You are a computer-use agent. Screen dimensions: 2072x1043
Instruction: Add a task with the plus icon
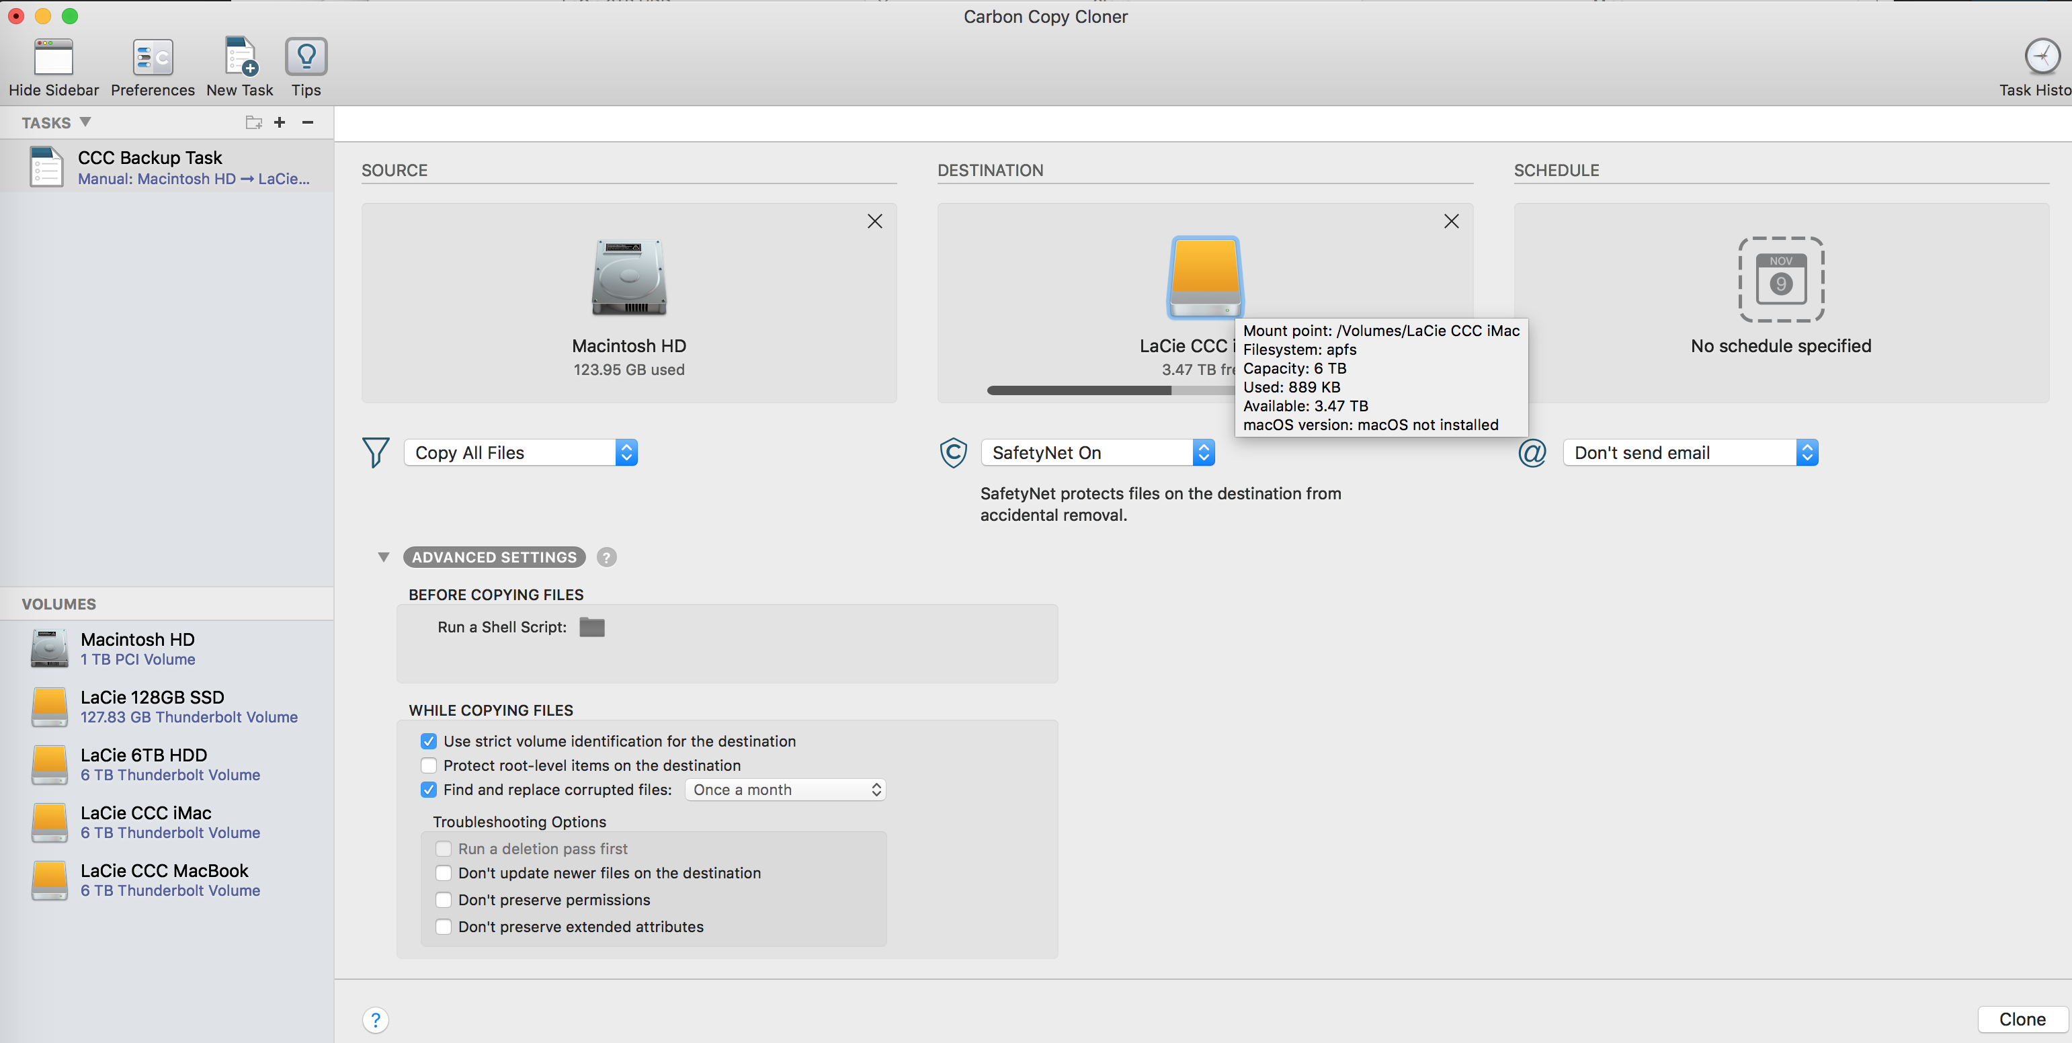(279, 122)
